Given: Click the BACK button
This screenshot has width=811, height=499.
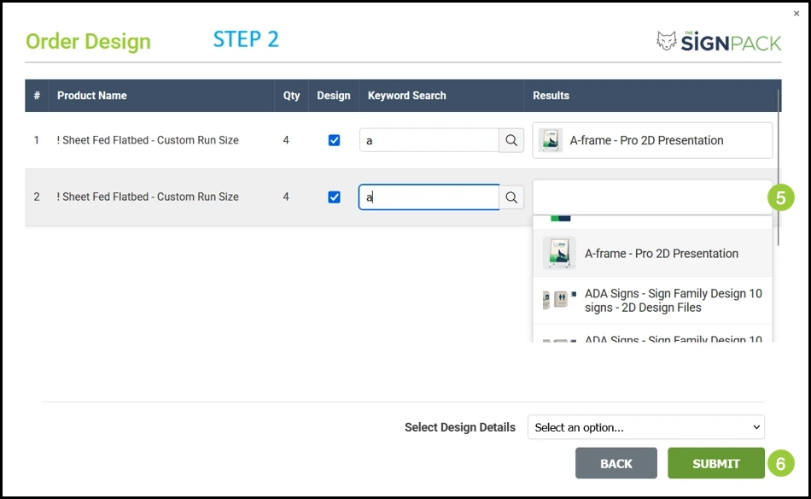Looking at the screenshot, I should pyautogui.click(x=616, y=463).
